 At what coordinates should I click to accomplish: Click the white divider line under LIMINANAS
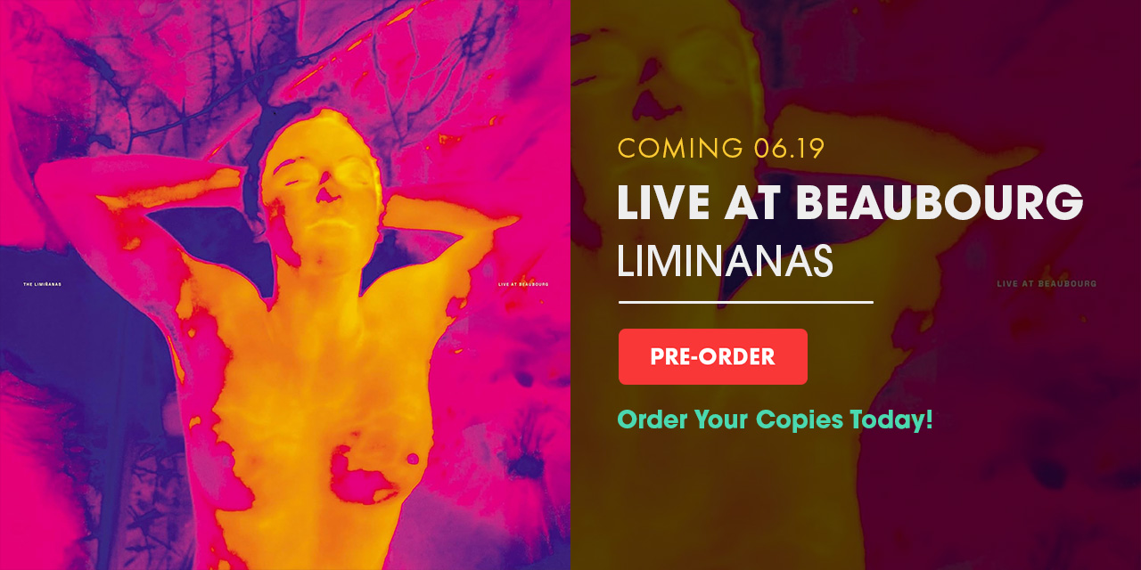(x=745, y=302)
